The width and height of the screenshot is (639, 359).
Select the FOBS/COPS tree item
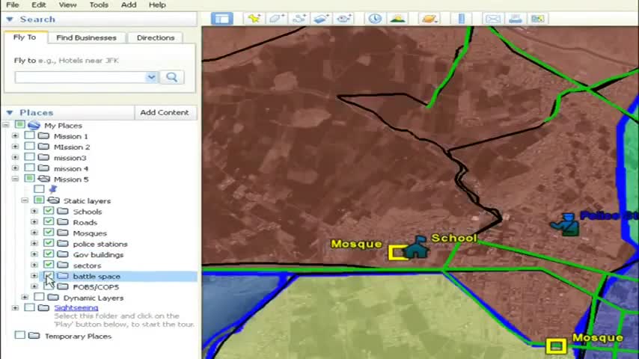pos(97,287)
